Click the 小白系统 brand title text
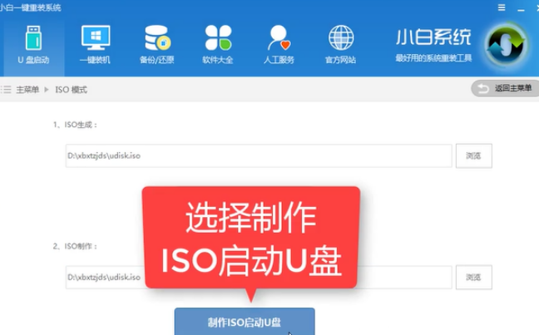The width and height of the screenshot is (539, 335). 433,37
